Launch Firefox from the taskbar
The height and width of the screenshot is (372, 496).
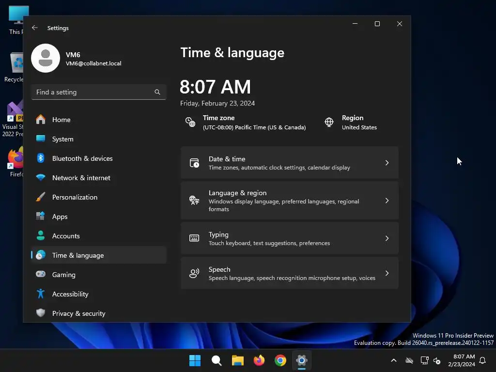point(259,360)
